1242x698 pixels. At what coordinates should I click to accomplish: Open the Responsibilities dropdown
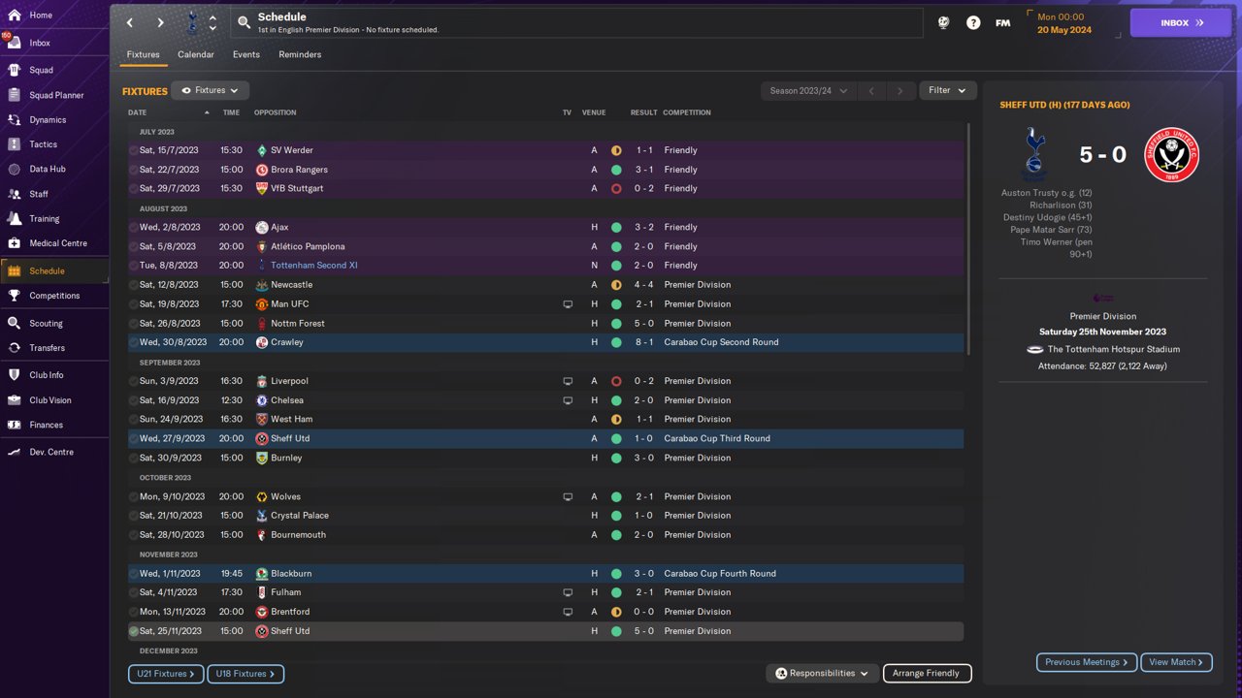click(x=822, y=673)
